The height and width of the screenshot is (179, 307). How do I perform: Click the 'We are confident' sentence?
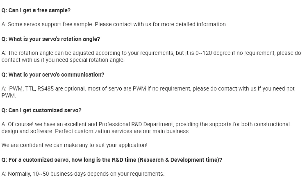click(x=74, y=145)
